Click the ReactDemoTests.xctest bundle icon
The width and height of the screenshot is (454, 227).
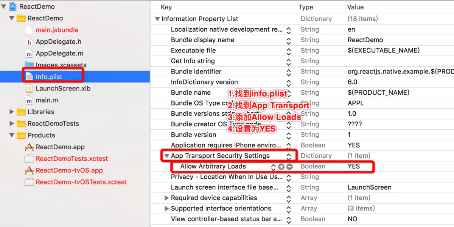point(29,158)
